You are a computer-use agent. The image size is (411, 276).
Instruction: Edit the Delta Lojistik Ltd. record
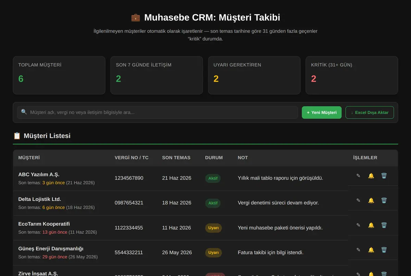coord(358,200)
